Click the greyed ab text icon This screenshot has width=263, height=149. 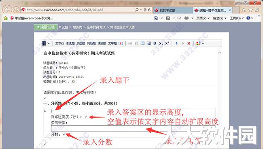[x=136, y=43]
